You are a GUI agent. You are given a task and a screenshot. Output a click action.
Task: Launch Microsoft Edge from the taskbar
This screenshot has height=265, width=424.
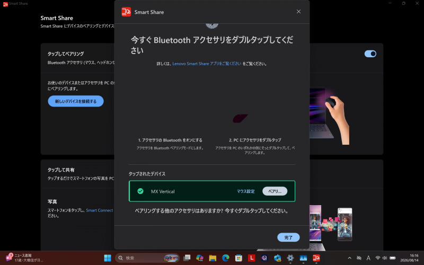226,258
